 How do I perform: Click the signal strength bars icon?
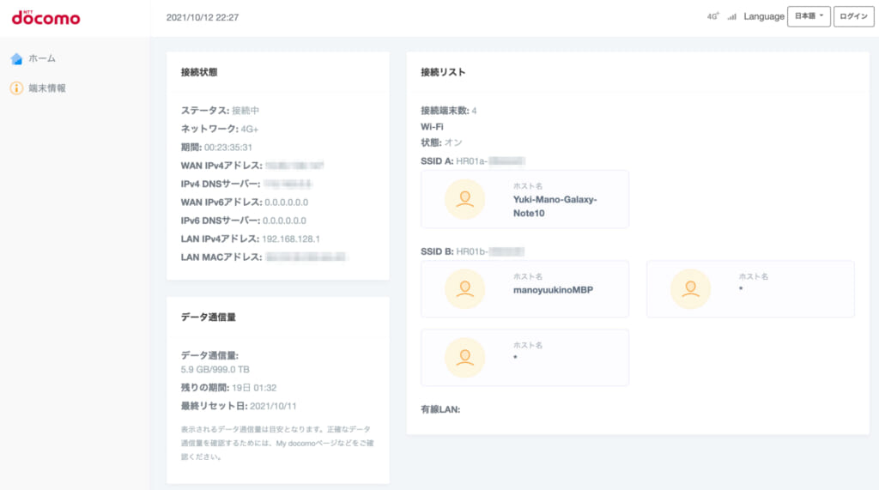pos(732,16)
